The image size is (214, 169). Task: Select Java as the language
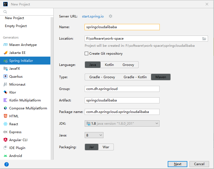[93, 65]
